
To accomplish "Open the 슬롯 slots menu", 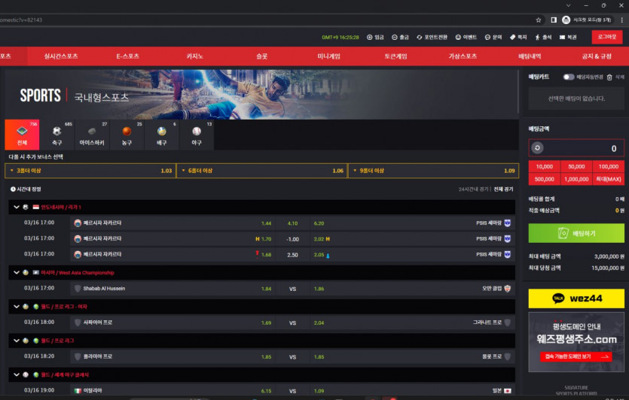I will click(261, 56).
